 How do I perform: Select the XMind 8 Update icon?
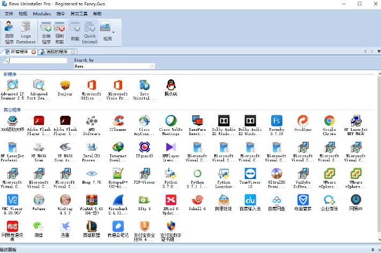coord(171,200)
